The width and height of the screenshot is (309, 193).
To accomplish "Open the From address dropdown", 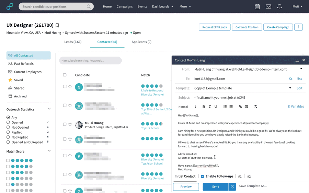I will click(301, 69).
